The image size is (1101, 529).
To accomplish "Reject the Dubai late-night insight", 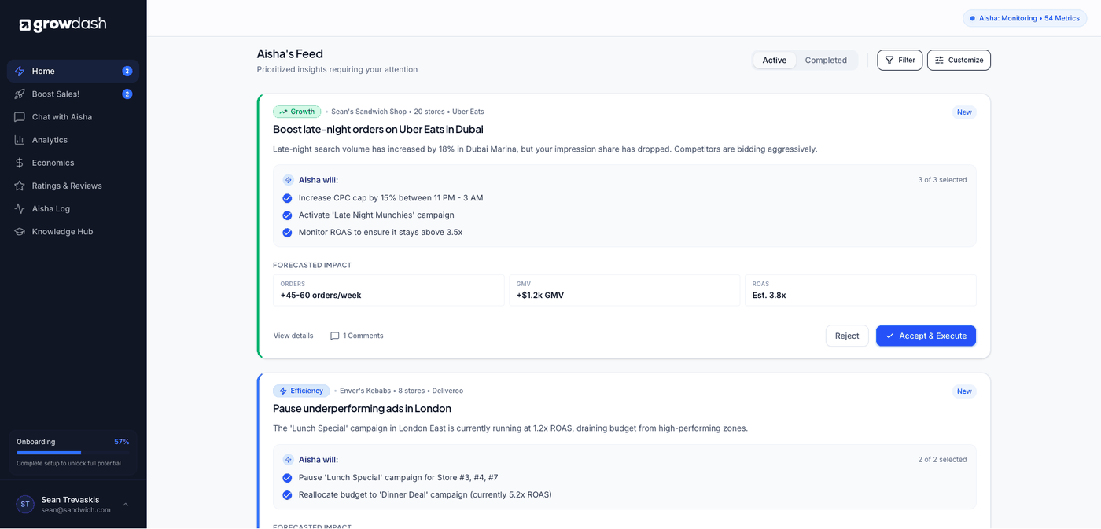I will pyautogui.click(x=847, y=336).
